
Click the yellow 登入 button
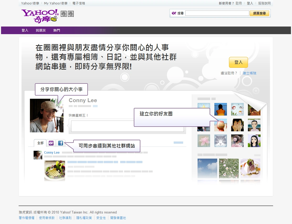click(x=238, y=62)
